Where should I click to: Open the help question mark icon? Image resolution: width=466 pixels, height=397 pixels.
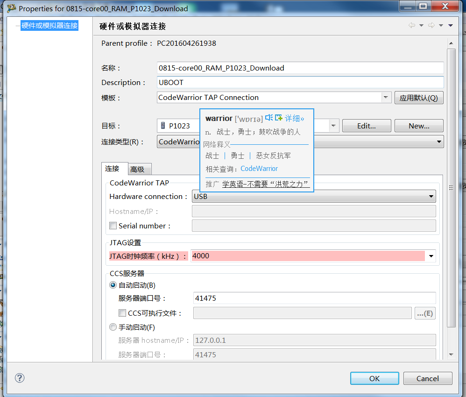pos(20,378)
